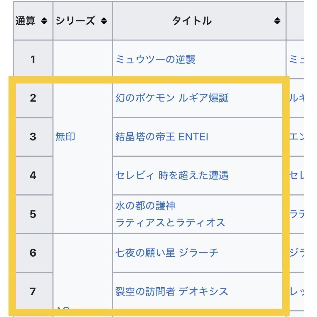Select the row number 6 cell
317x317 pixels.
(33, 253)
